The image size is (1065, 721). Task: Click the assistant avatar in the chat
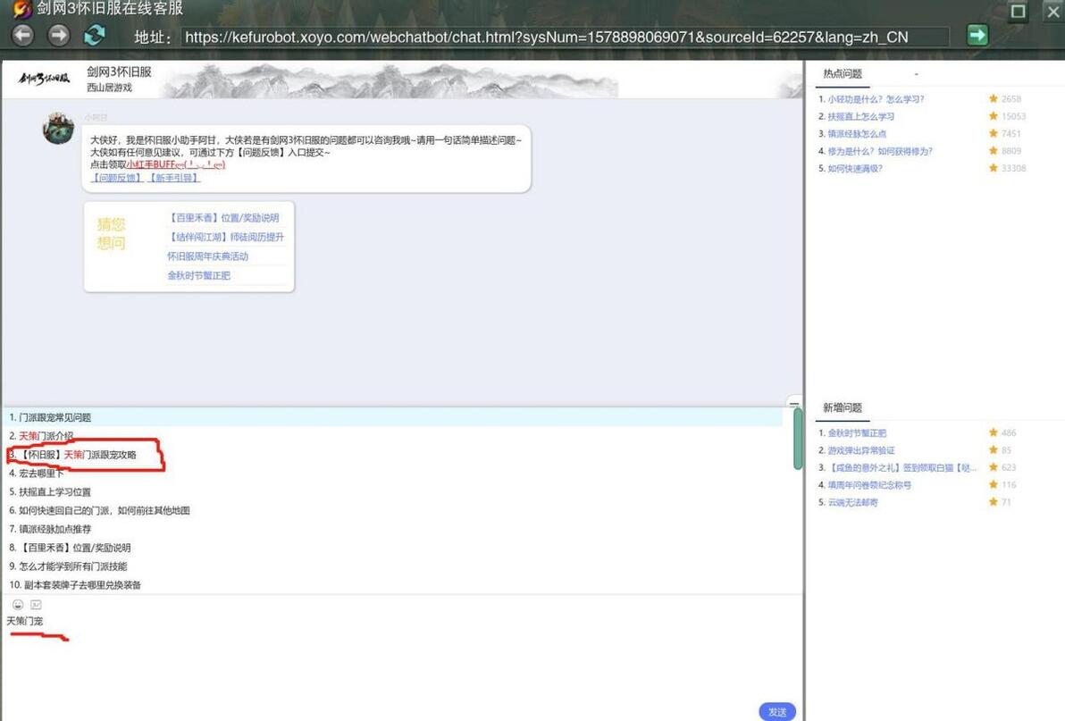click(x=58, y=129)
